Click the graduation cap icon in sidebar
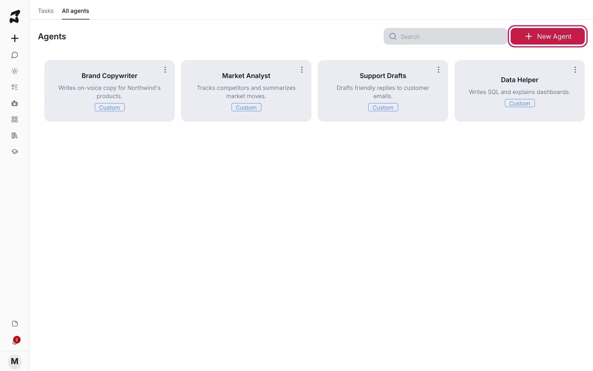This screenshot has width=593, height=371. 14,152
